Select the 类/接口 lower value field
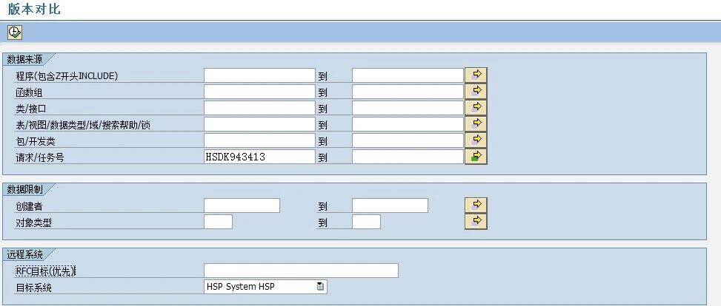721x306 pixels. tap(259, 108)
